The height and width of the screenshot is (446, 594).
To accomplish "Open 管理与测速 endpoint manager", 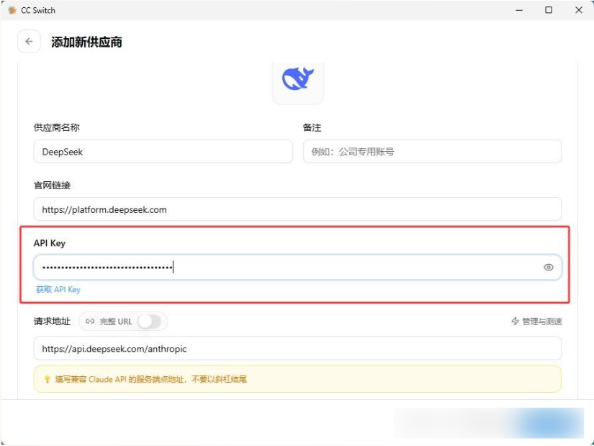I will point(536,322).
